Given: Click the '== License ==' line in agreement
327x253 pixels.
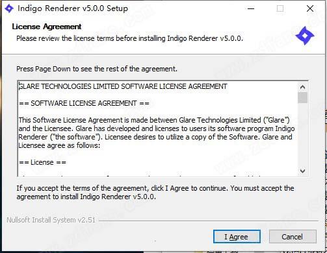Looking at the screenshot, I should [x=42, y=162].
